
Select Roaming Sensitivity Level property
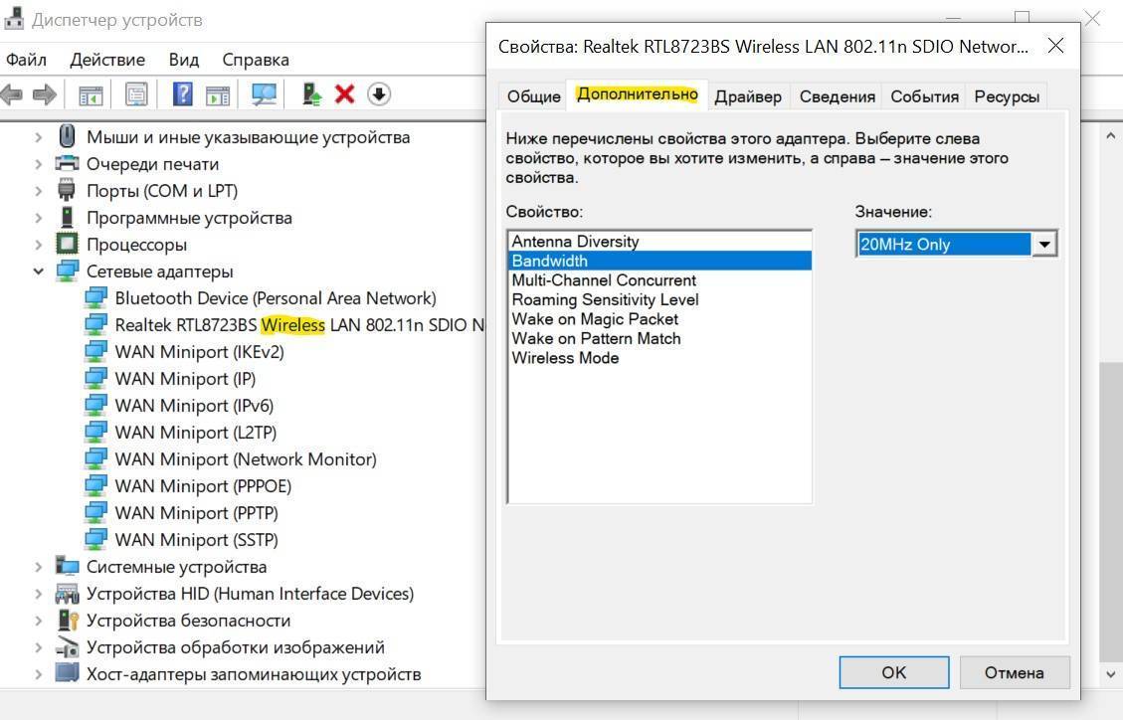click(x=605, y=299)
